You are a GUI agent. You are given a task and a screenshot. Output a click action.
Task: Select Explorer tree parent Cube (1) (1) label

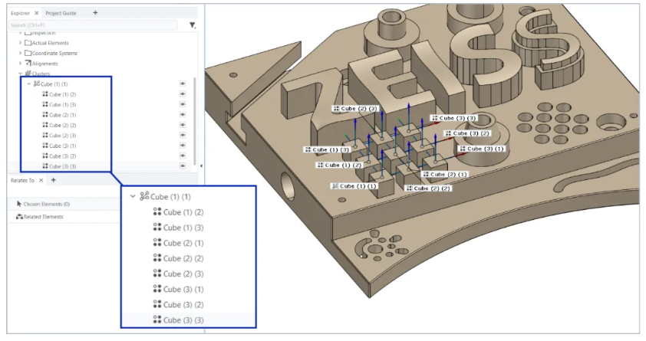point(54,84)
